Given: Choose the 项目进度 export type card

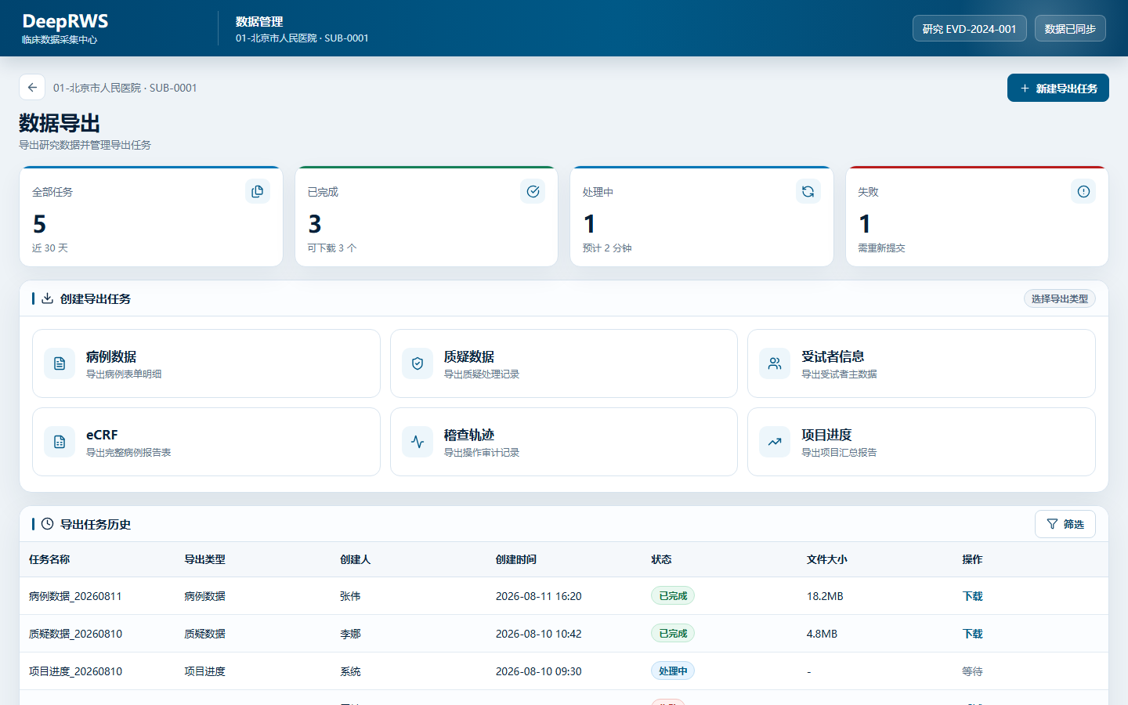Looking at the screenshot, I should coord(921,442).
